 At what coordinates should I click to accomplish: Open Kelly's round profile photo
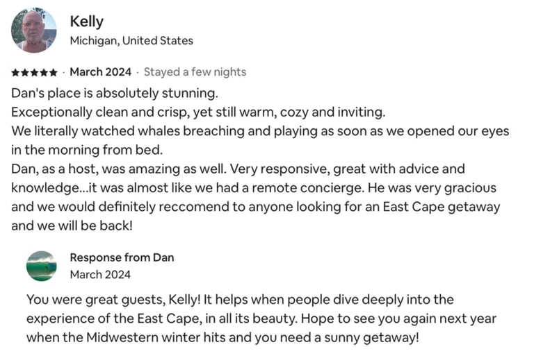tap(33, 31)
